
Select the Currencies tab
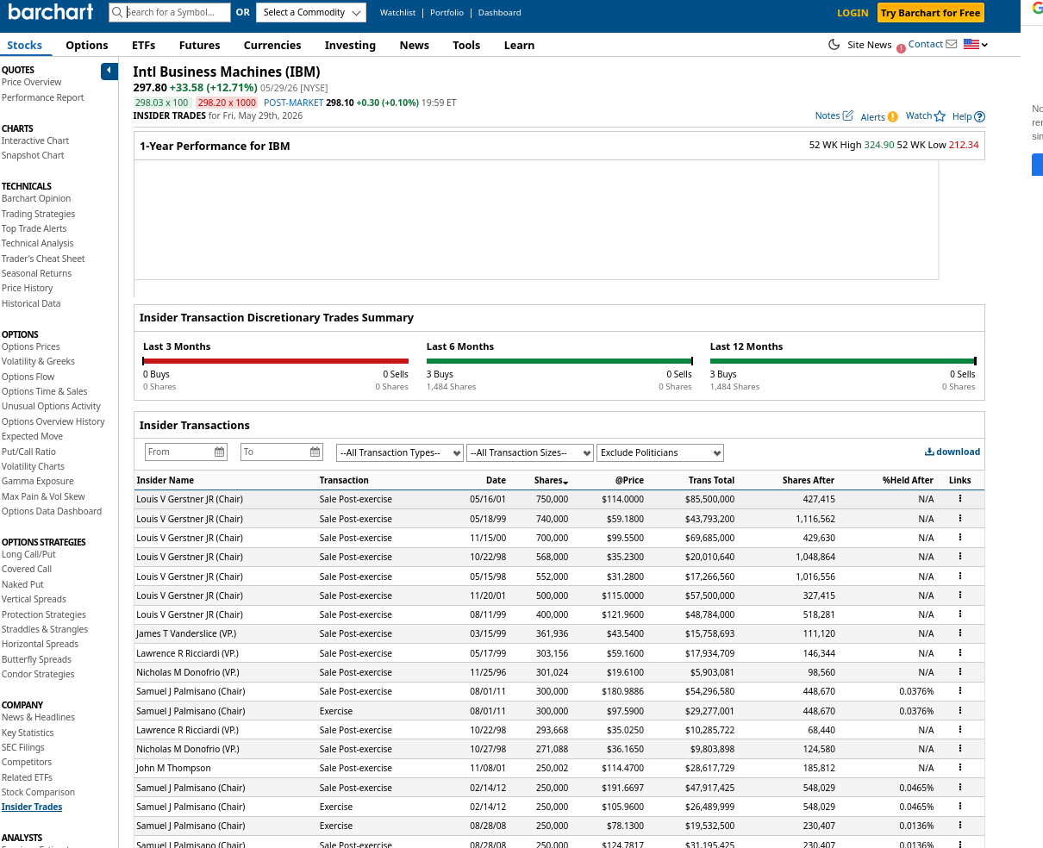(272, 45)
